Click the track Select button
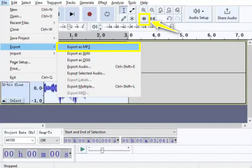 pos(16,101)
